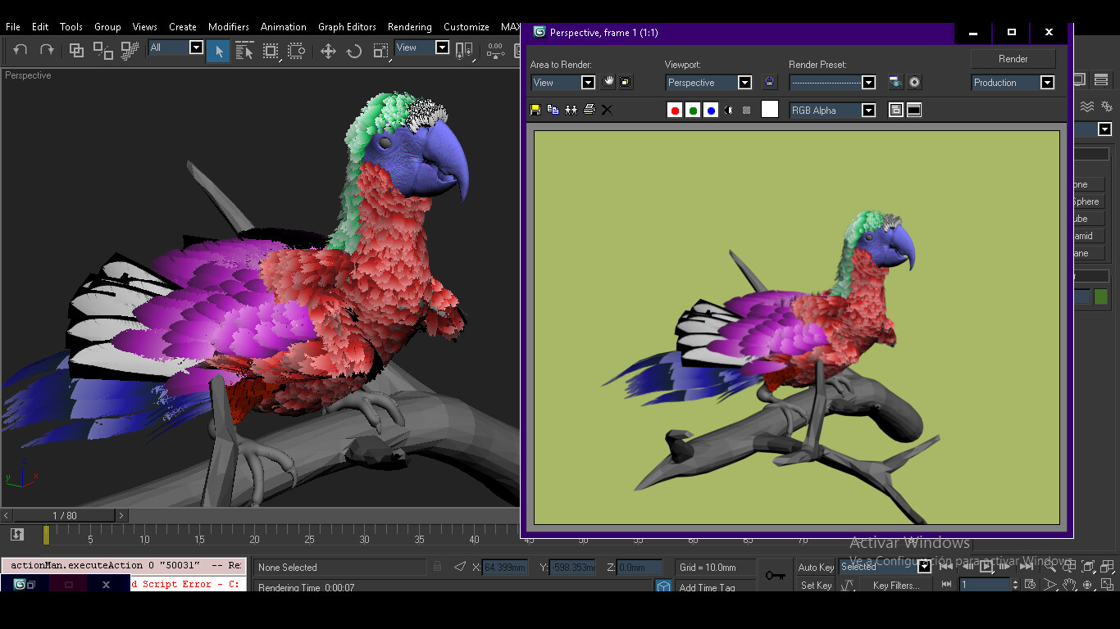Click the Set Key button

click(816, 586)
